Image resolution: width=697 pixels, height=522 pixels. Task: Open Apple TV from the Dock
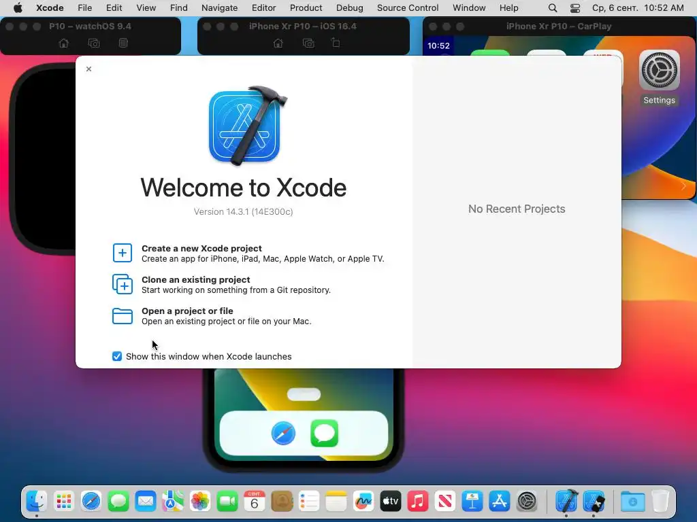click(x=391, y=502)
